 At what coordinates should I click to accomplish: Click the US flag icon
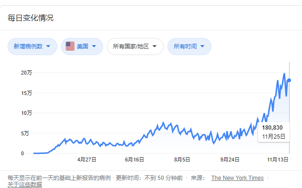click(x=70, y=46)
